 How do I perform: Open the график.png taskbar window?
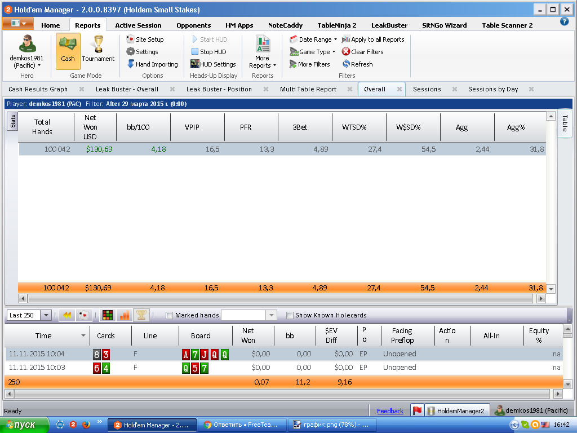(x=332, y=425)
